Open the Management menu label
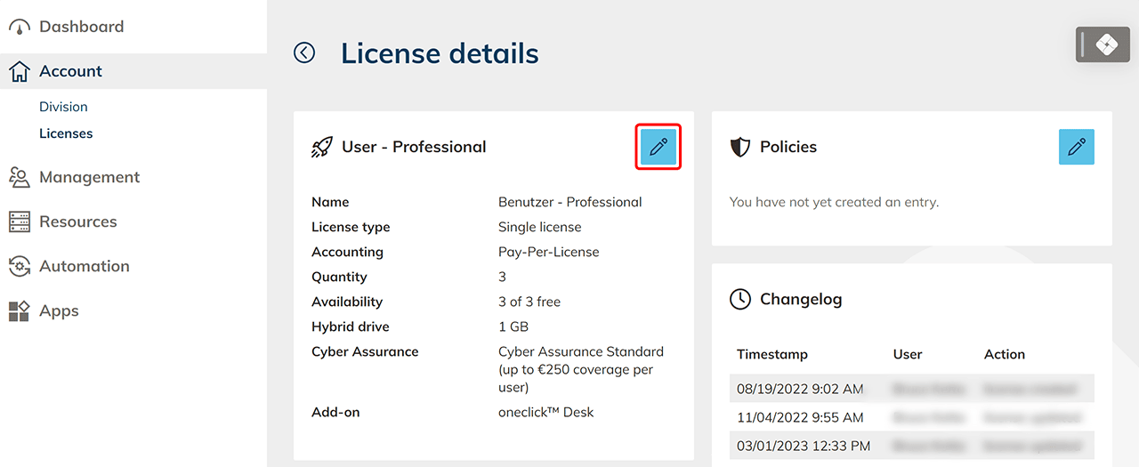1139x467 pixels. click(x=89, y=178)
